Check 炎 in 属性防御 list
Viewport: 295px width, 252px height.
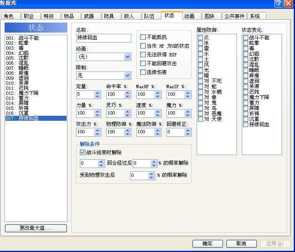(x=200, y=37)
